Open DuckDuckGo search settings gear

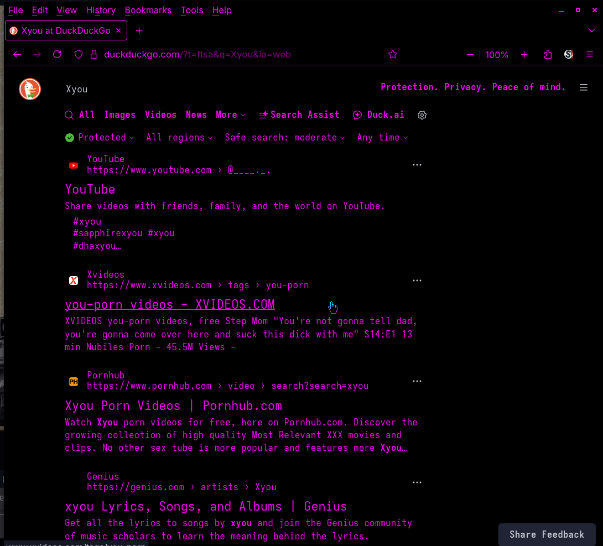(422, 115)
